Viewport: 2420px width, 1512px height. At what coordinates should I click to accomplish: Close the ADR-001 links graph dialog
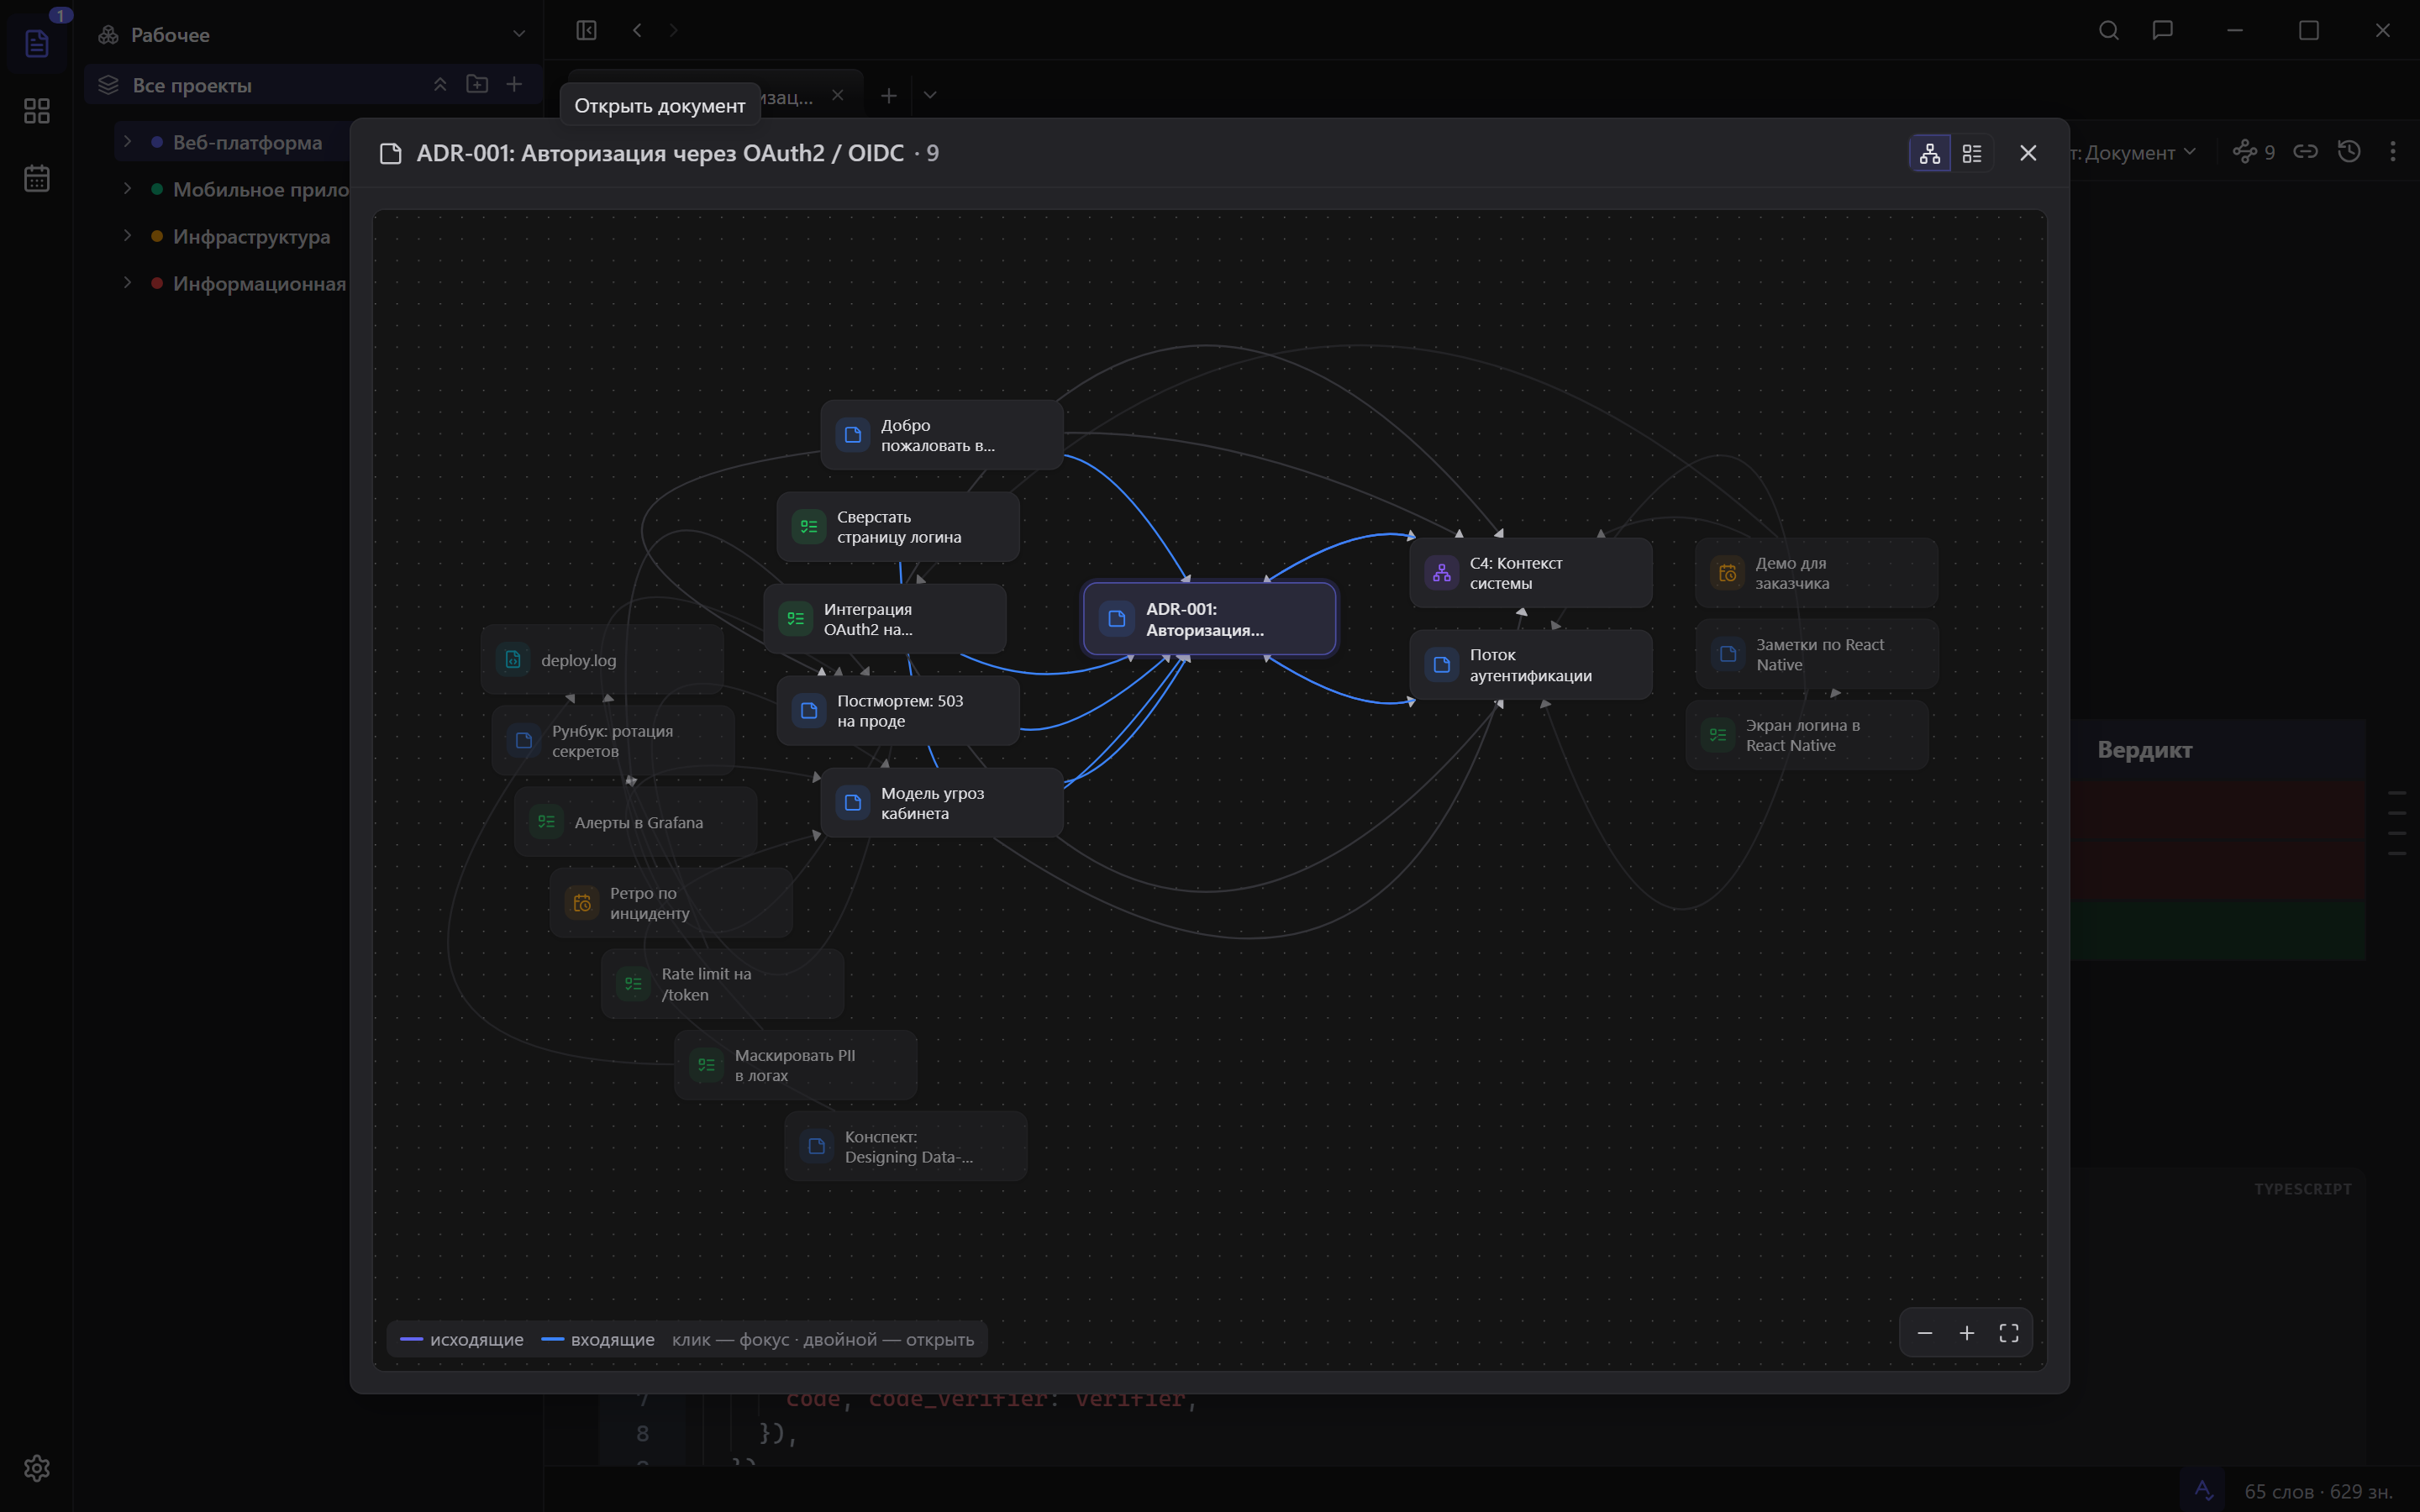point(2027,153)
